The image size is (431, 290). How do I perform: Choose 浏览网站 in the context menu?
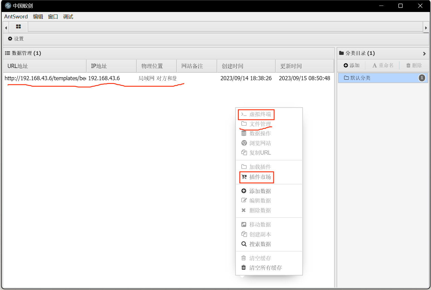coord(269,143)
